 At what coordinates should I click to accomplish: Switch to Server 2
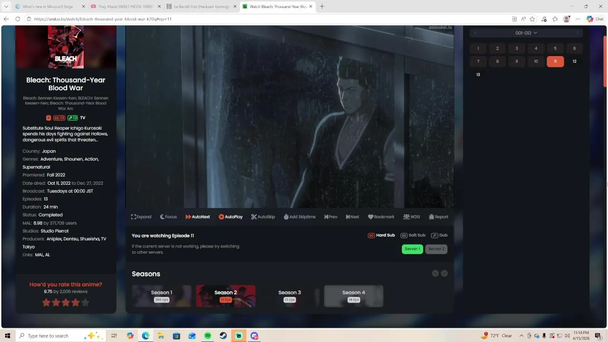(436, 249)
